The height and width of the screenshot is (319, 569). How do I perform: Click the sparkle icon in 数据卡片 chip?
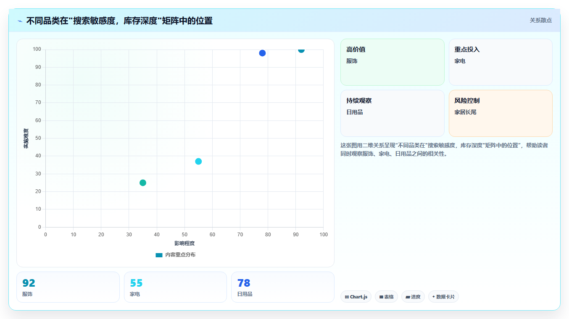[434, 296]
